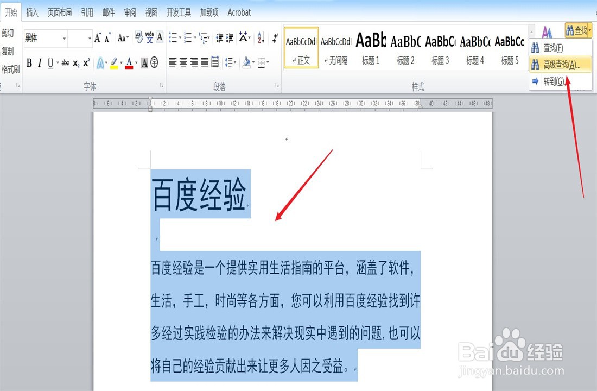Viewport: 597px width, 391px height.
Task: Toggle justify alignment
Action: point(205,62)
